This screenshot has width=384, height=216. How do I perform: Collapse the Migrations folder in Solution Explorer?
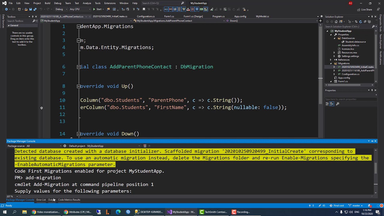click(331, 63)
